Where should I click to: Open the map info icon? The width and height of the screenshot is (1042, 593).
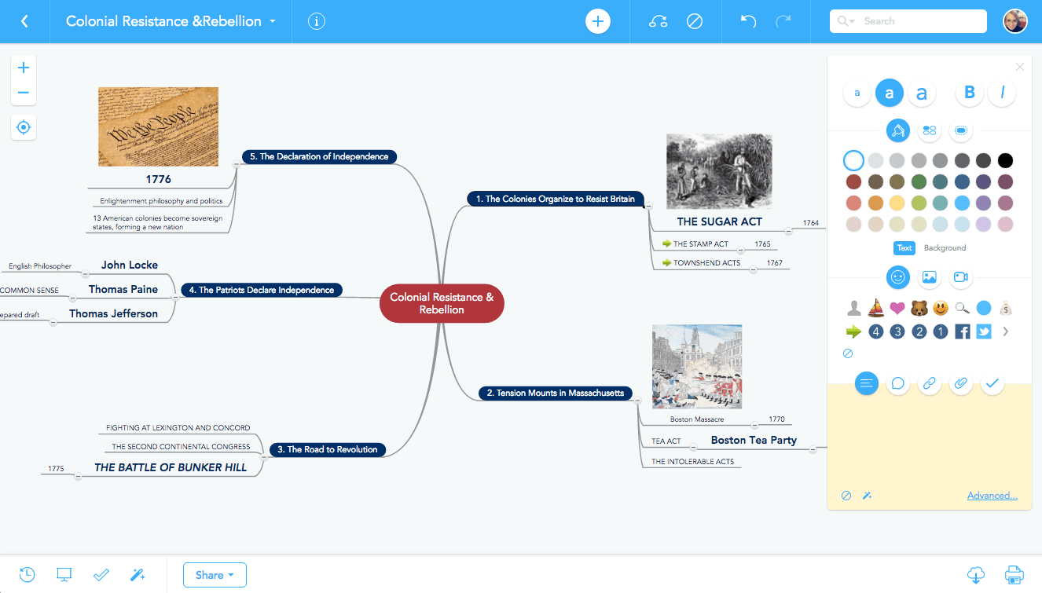[x=317, y=21]
